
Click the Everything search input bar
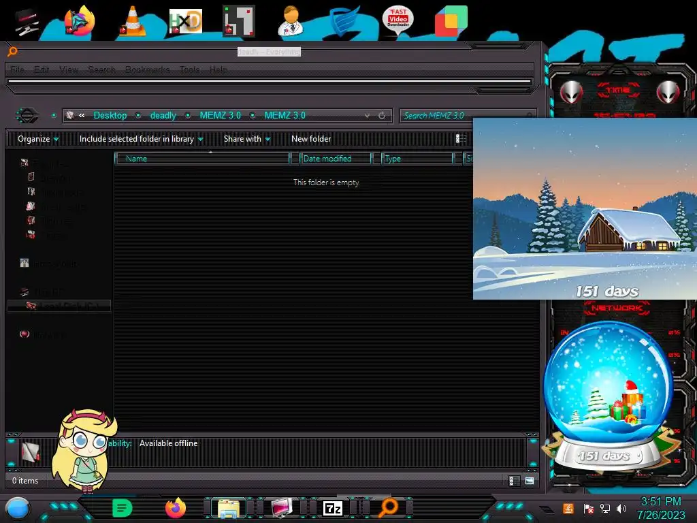coord(270,82)
